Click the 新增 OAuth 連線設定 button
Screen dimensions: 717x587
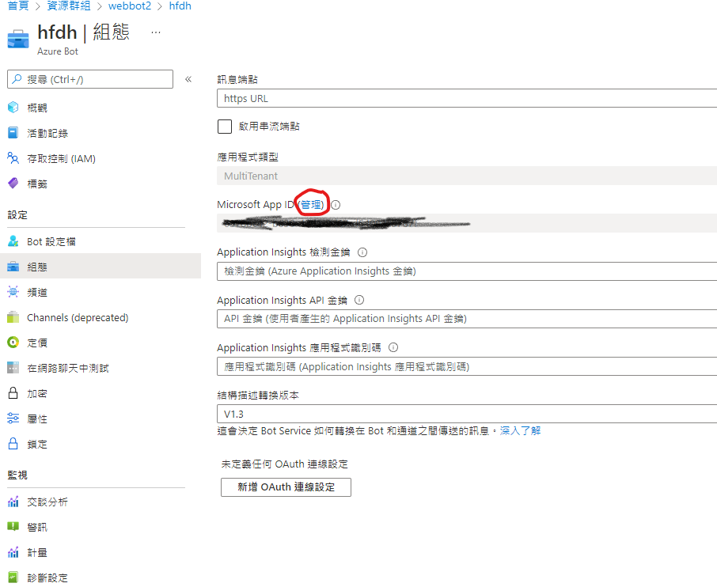click(286, 487)
